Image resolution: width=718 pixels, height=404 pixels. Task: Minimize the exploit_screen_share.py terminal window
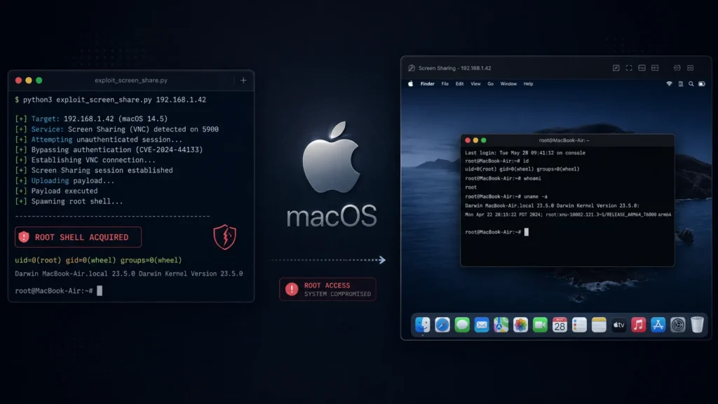[28, 80]
